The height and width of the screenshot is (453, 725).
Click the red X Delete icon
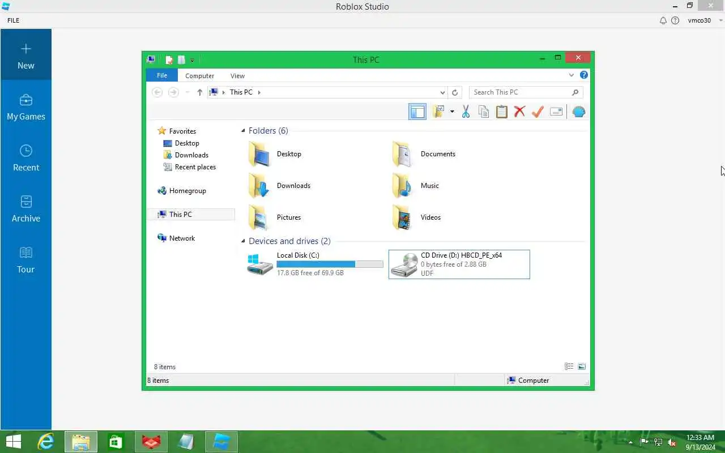(x=519, y=112)
